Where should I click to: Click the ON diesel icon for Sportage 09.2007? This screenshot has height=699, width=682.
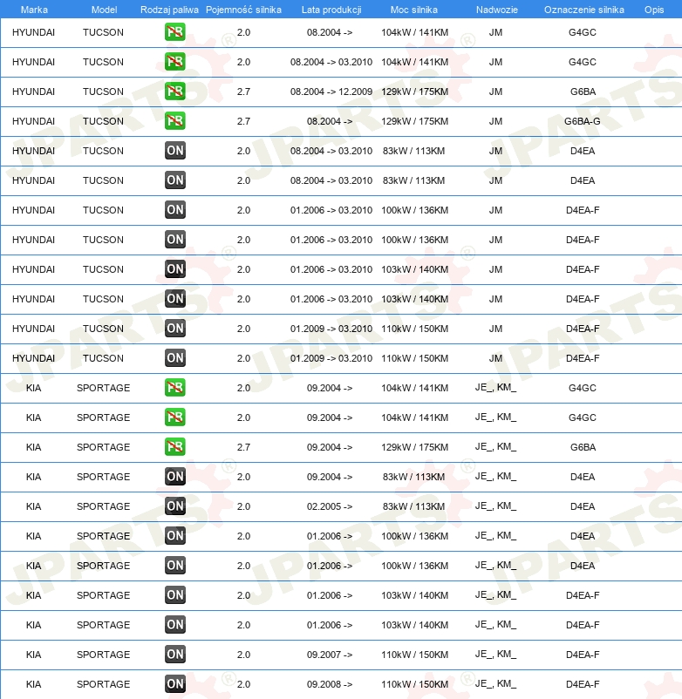click(174, 654)
